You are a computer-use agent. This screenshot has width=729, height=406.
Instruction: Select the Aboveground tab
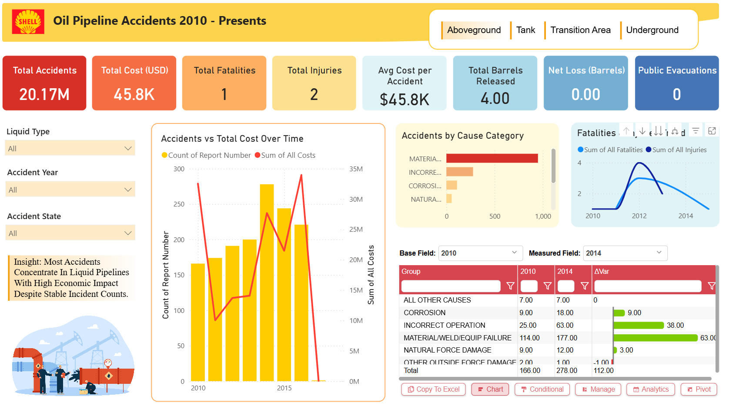pyautogui.click(x=474, y=30)
